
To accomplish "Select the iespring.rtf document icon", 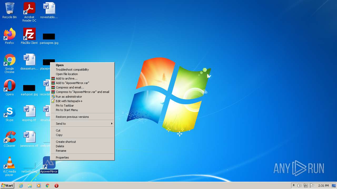I will (x=29, y=113).
